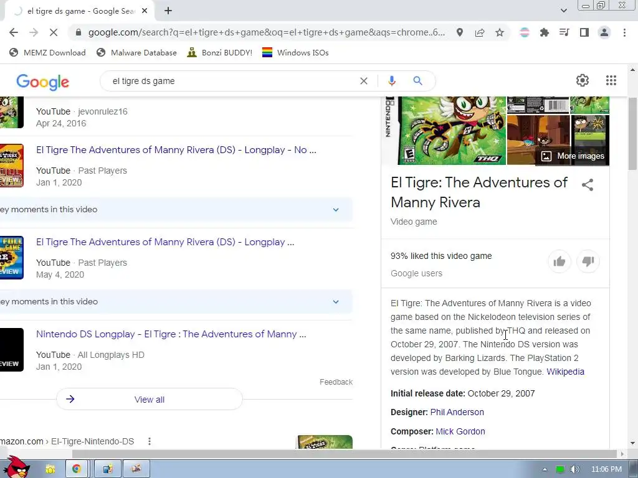Clear the search query with X
The height and width of the screenshot is (478, 638).
click(364, 81)
